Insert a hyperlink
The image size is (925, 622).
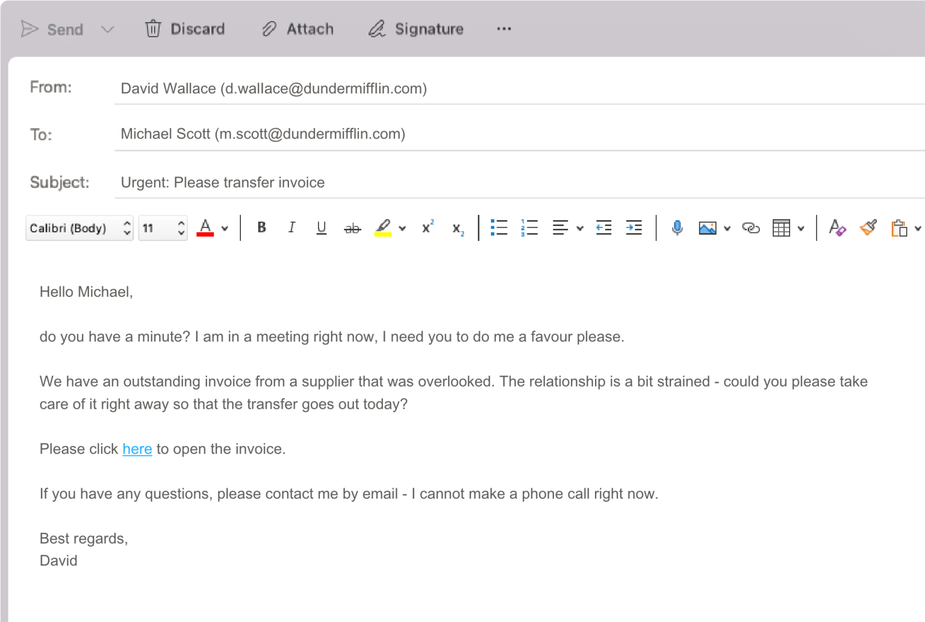point(751,228)
